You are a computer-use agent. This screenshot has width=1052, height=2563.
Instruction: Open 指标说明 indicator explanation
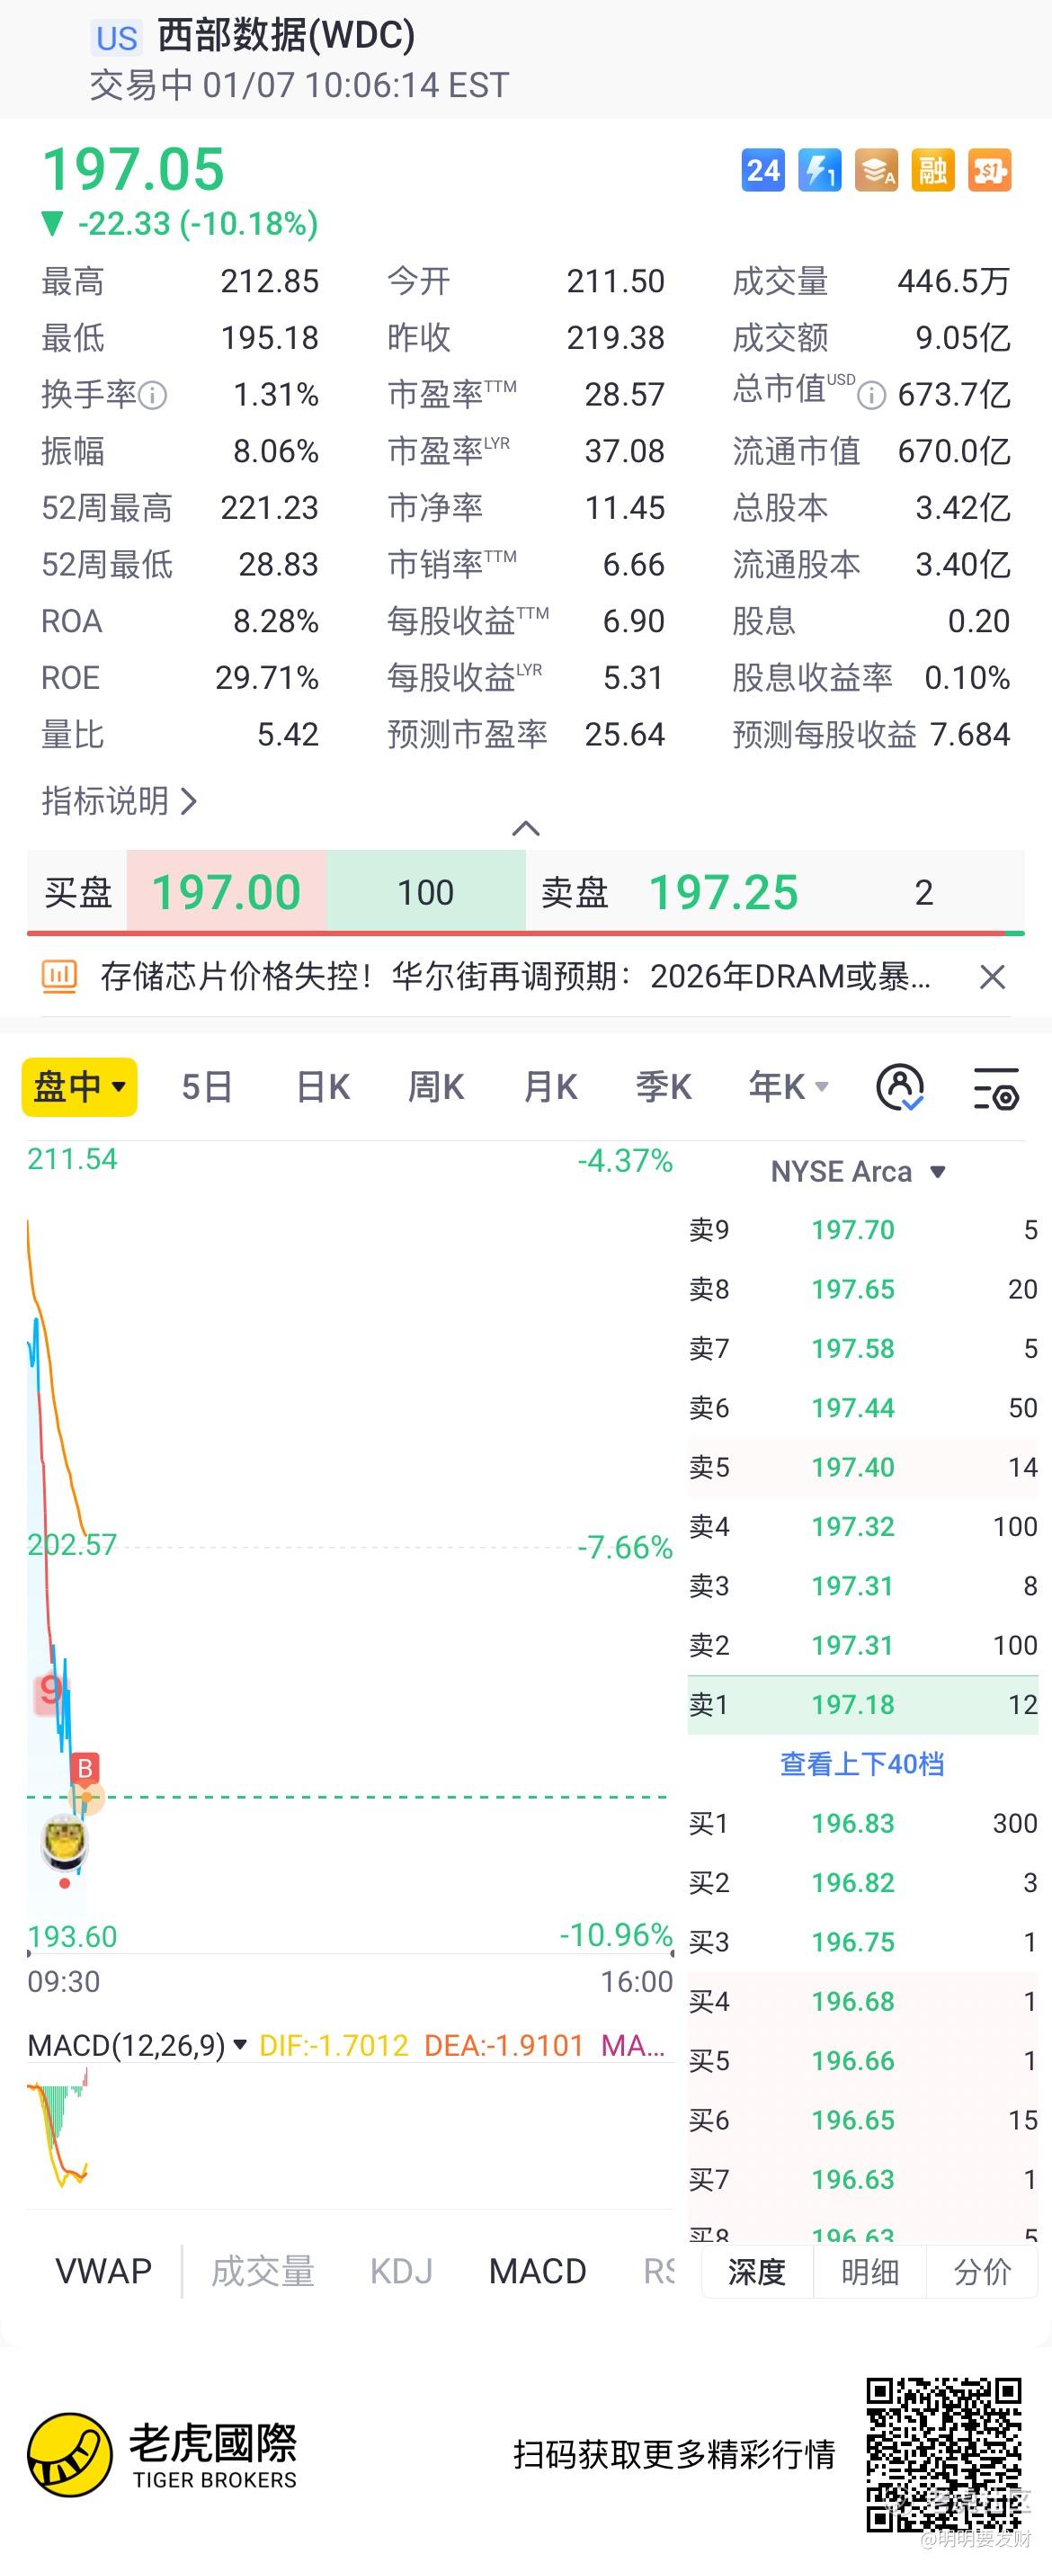[120, 801]
